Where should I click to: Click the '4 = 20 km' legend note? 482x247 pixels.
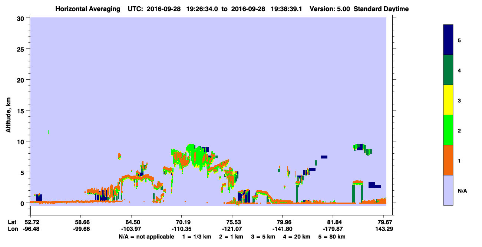click(297, 237)
